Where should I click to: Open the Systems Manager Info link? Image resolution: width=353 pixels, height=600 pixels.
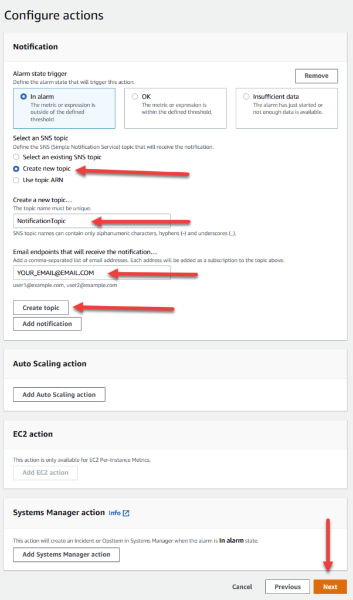pos(114,513)
